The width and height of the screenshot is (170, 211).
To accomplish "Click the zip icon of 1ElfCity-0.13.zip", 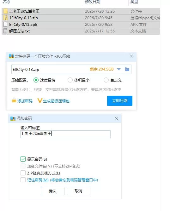I will [x=5, y=18].
